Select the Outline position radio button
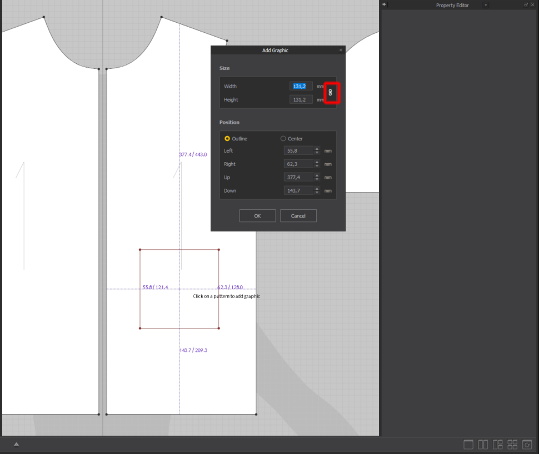Image resolution: width=539 pixels, height=454 pixels. click(227, 138)
